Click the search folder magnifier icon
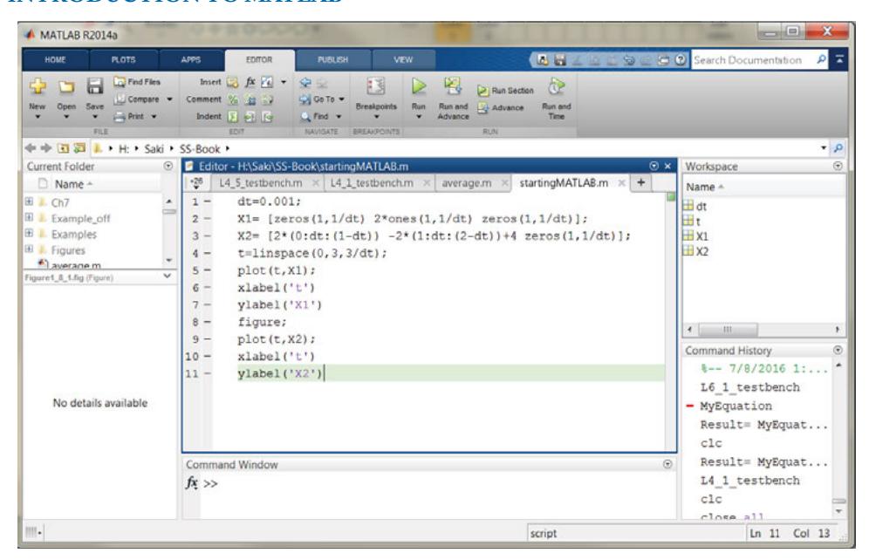This screenshot has height=560, width=869. (x=838, y=148)
